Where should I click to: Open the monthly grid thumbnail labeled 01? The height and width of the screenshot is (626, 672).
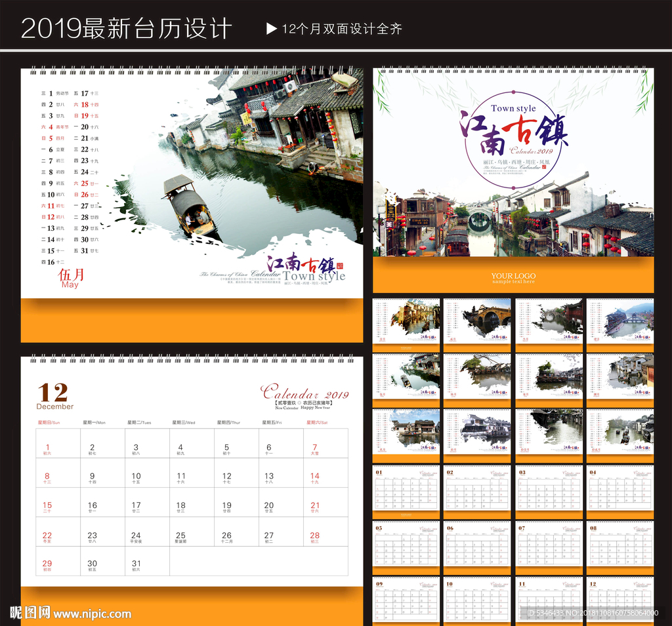tap(406, 490)
